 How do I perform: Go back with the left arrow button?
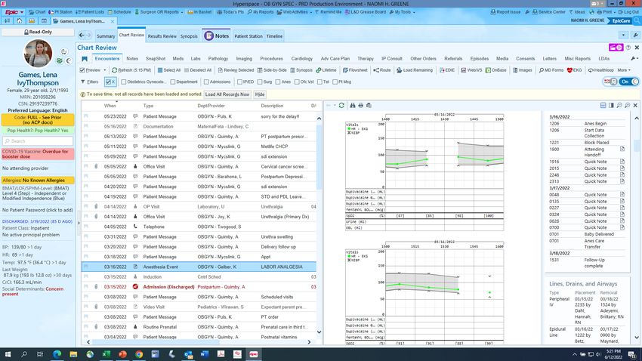(82, 35)
